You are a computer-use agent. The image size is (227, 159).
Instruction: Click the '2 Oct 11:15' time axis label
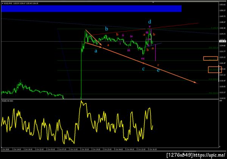pos(73,149)
